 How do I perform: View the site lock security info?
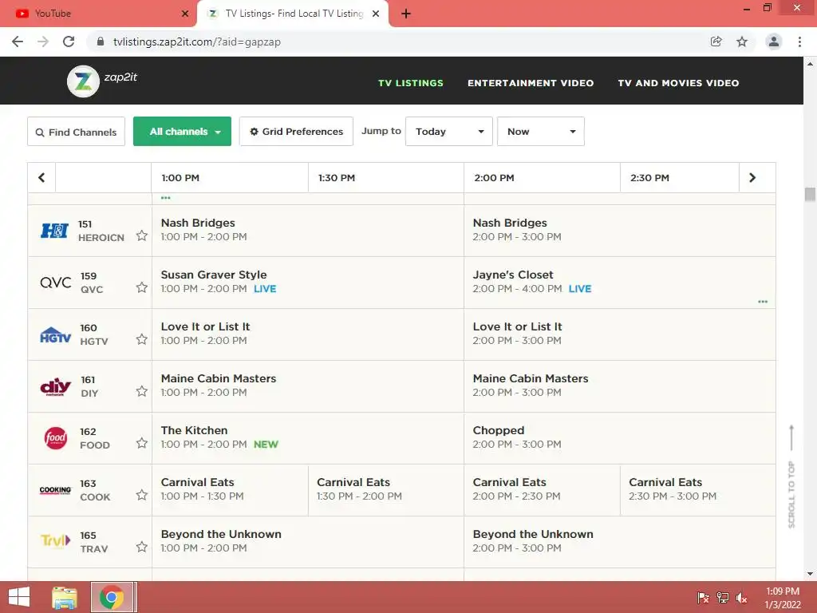coord(100,42)
